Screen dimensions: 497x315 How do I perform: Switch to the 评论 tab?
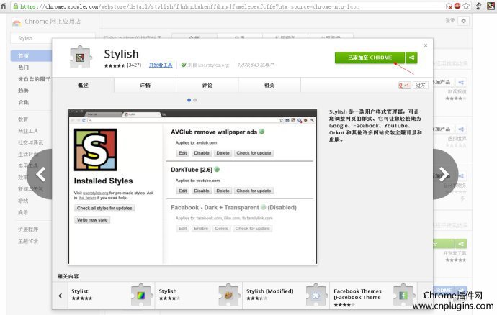click(207, 85)
